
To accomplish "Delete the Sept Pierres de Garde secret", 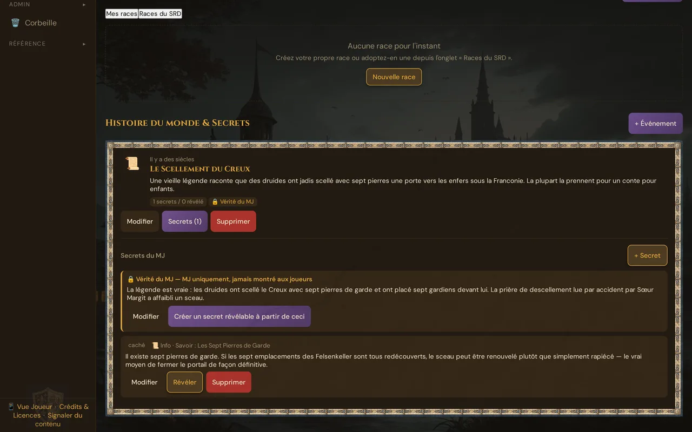I will [229, 382].
